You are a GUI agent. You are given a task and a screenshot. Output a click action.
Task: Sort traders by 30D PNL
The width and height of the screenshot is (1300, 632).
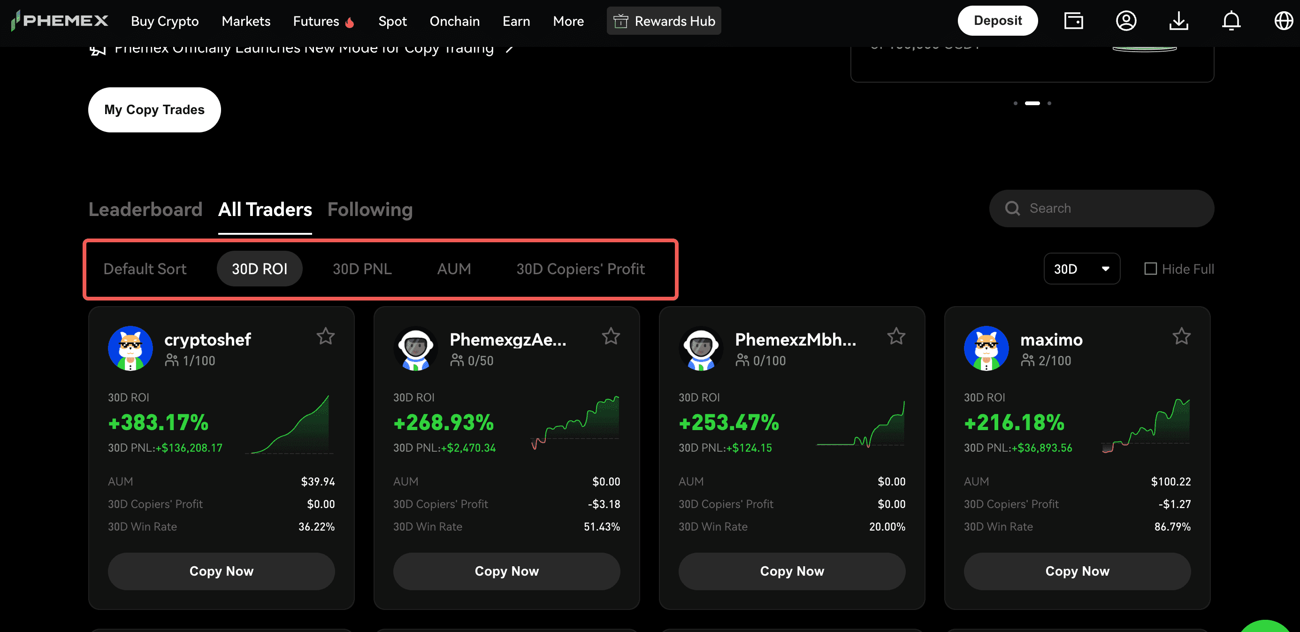[362, 269]
